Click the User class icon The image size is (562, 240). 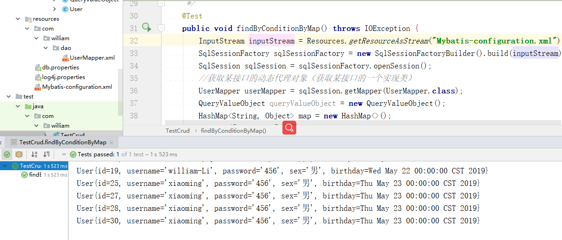[65, 9]
